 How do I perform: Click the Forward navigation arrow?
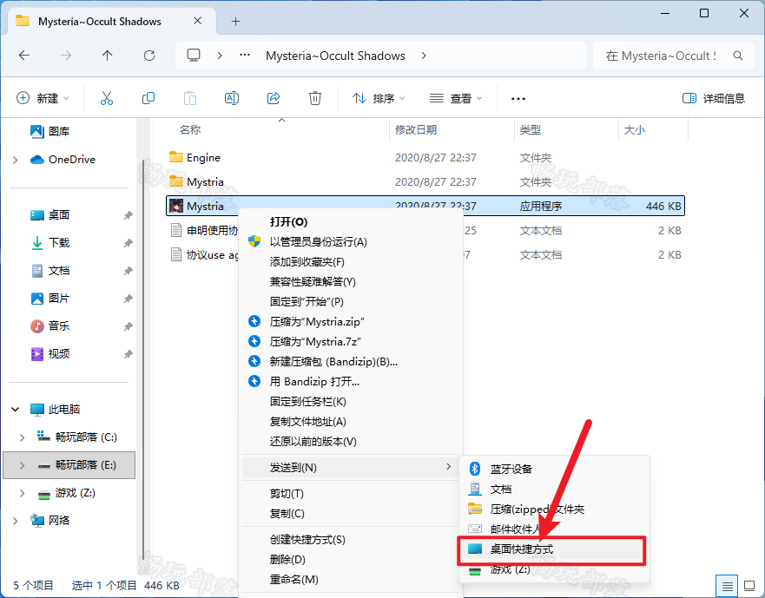coord(66,56)
